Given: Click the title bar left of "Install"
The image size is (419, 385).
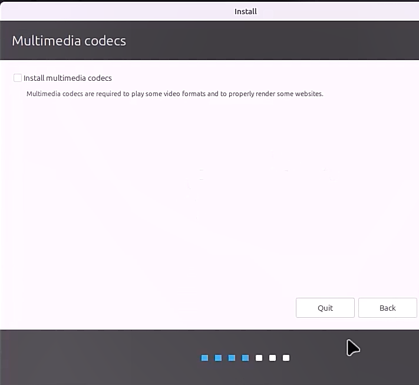Looking at the screenshot, I should (x=118, y=11).
